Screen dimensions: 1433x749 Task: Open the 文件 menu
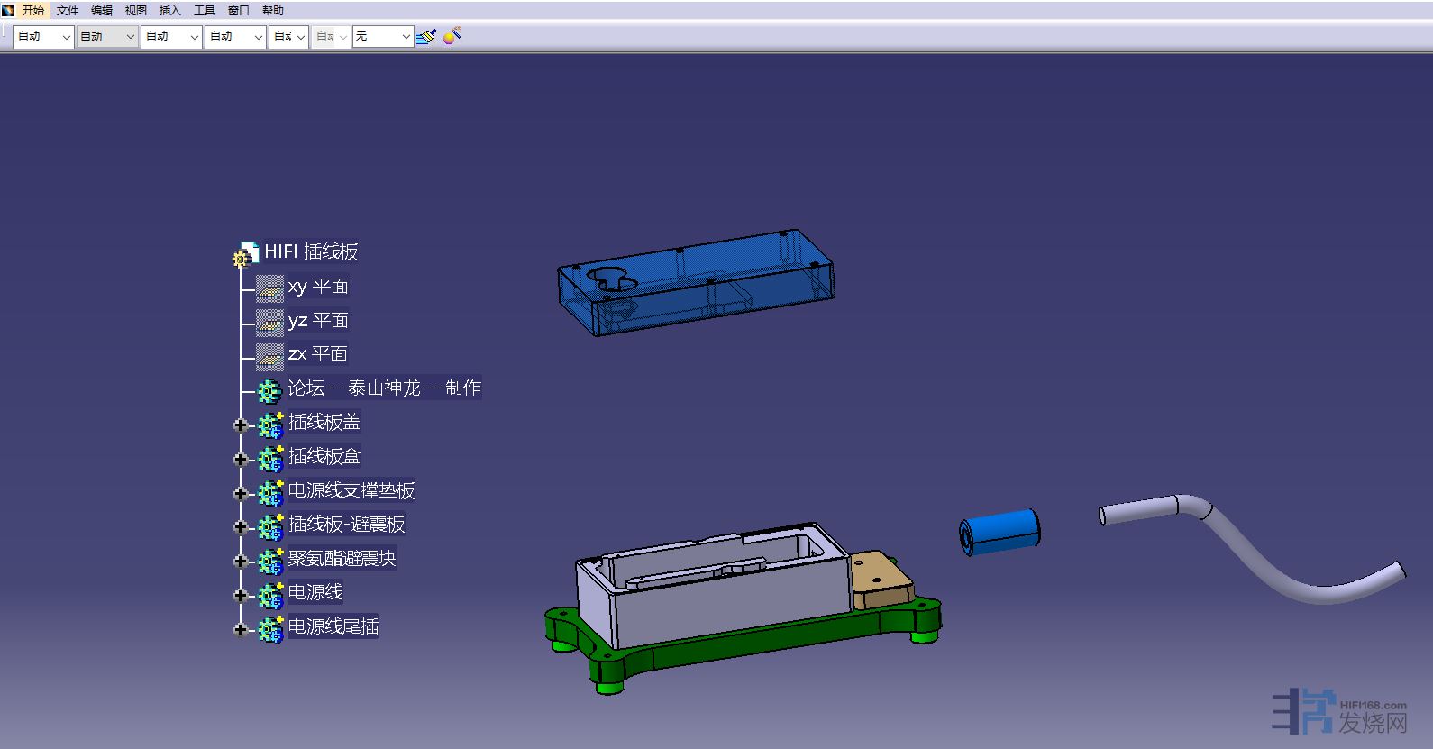point(68,11)
